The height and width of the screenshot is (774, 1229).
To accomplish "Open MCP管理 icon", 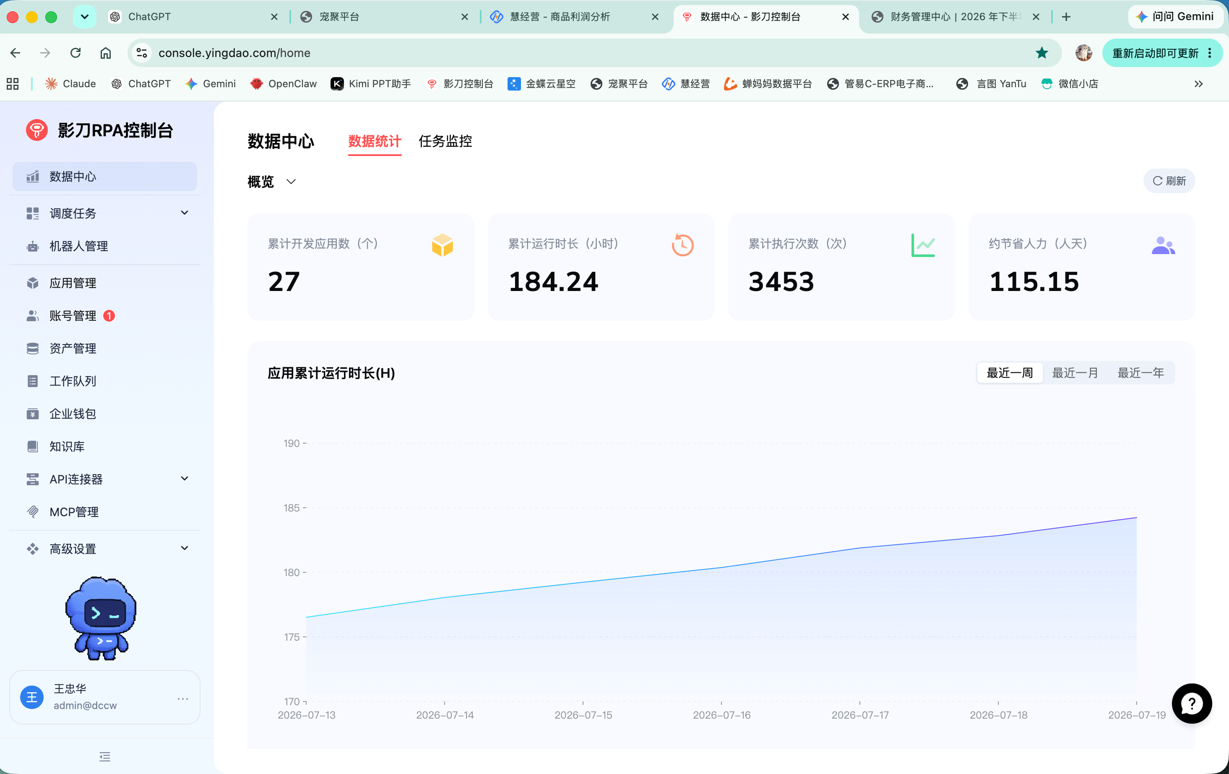I will coord(33,512).
